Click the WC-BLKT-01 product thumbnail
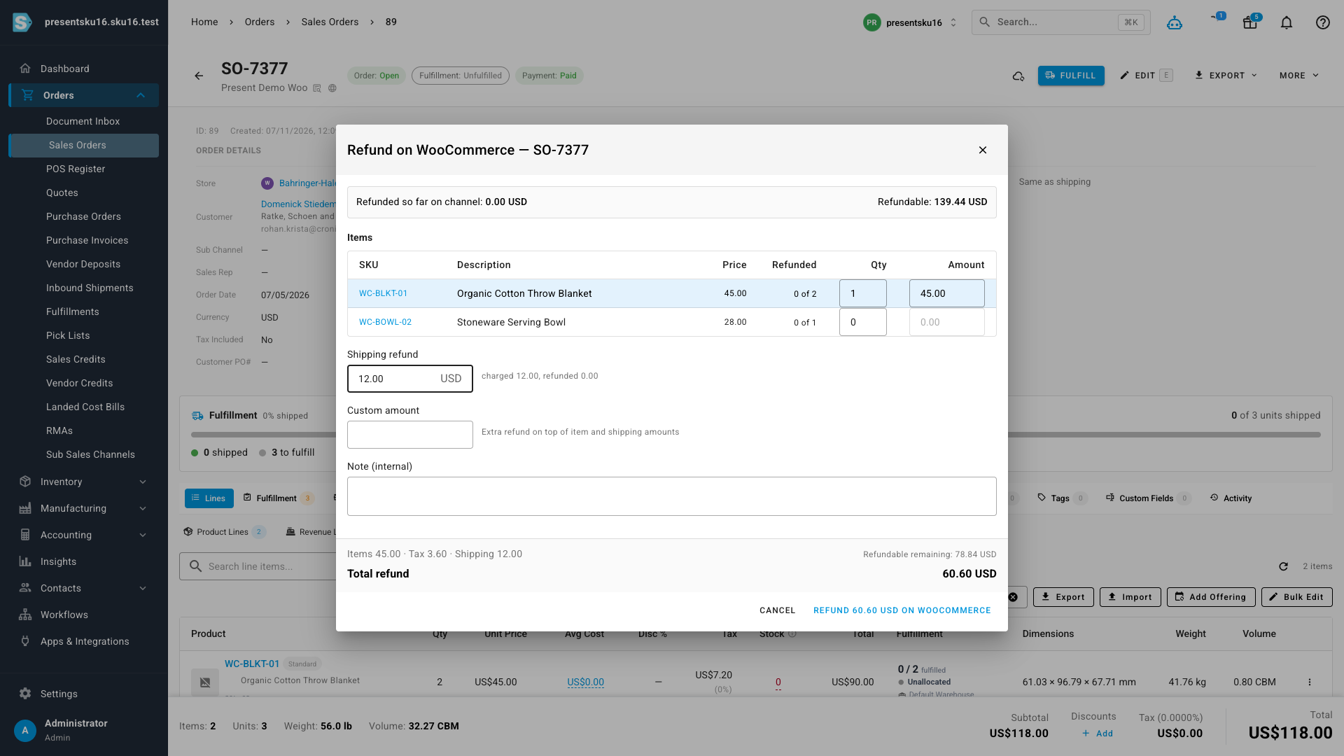Viewport: 1344px width, 756px height. (x=205, y=682)
